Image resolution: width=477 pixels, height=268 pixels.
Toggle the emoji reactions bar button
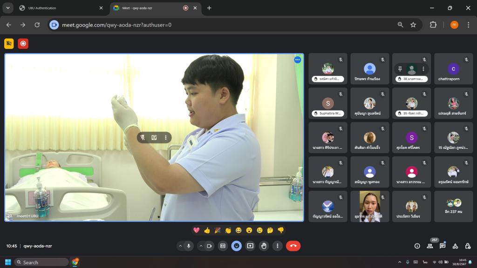(x=237, y=246)
